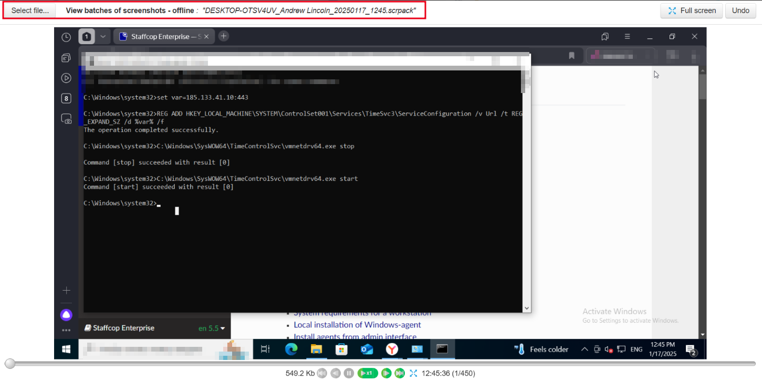The image size is (762, 381).
Task: Skip to the last screenshot frame
Action: (x=400, y=373)
